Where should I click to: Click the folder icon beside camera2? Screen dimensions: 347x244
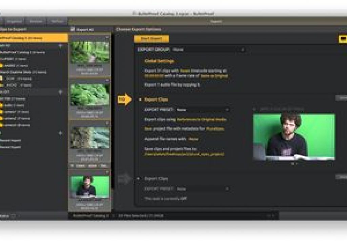[1, 119]
